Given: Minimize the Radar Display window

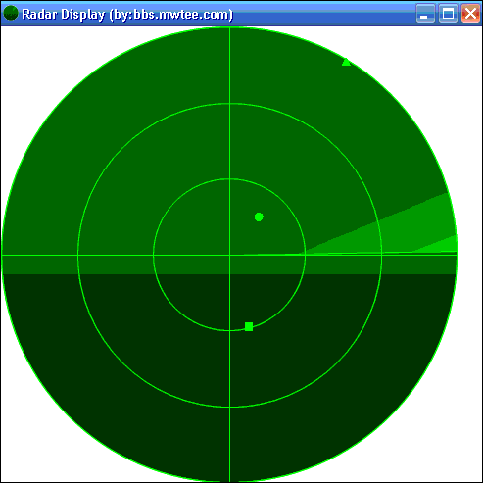Looking at the screenshot, I should 425,14.
